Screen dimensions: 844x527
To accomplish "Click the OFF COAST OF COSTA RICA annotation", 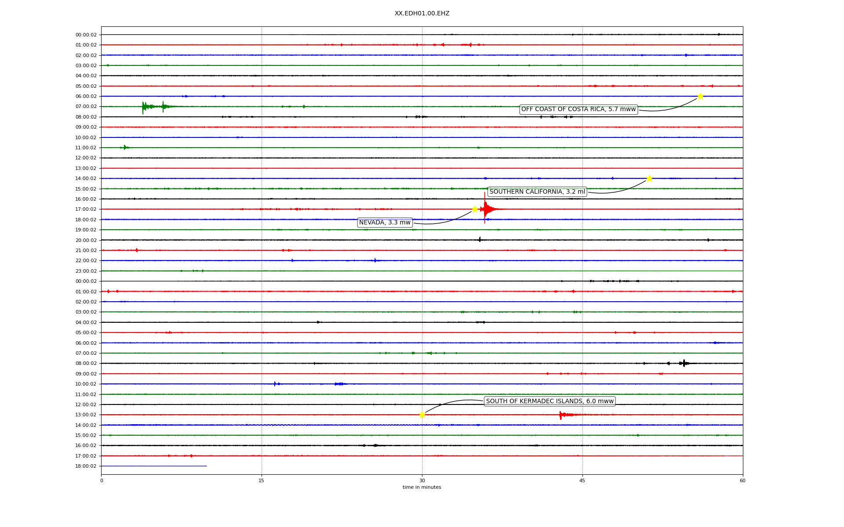I will click(x=578, y=109).
